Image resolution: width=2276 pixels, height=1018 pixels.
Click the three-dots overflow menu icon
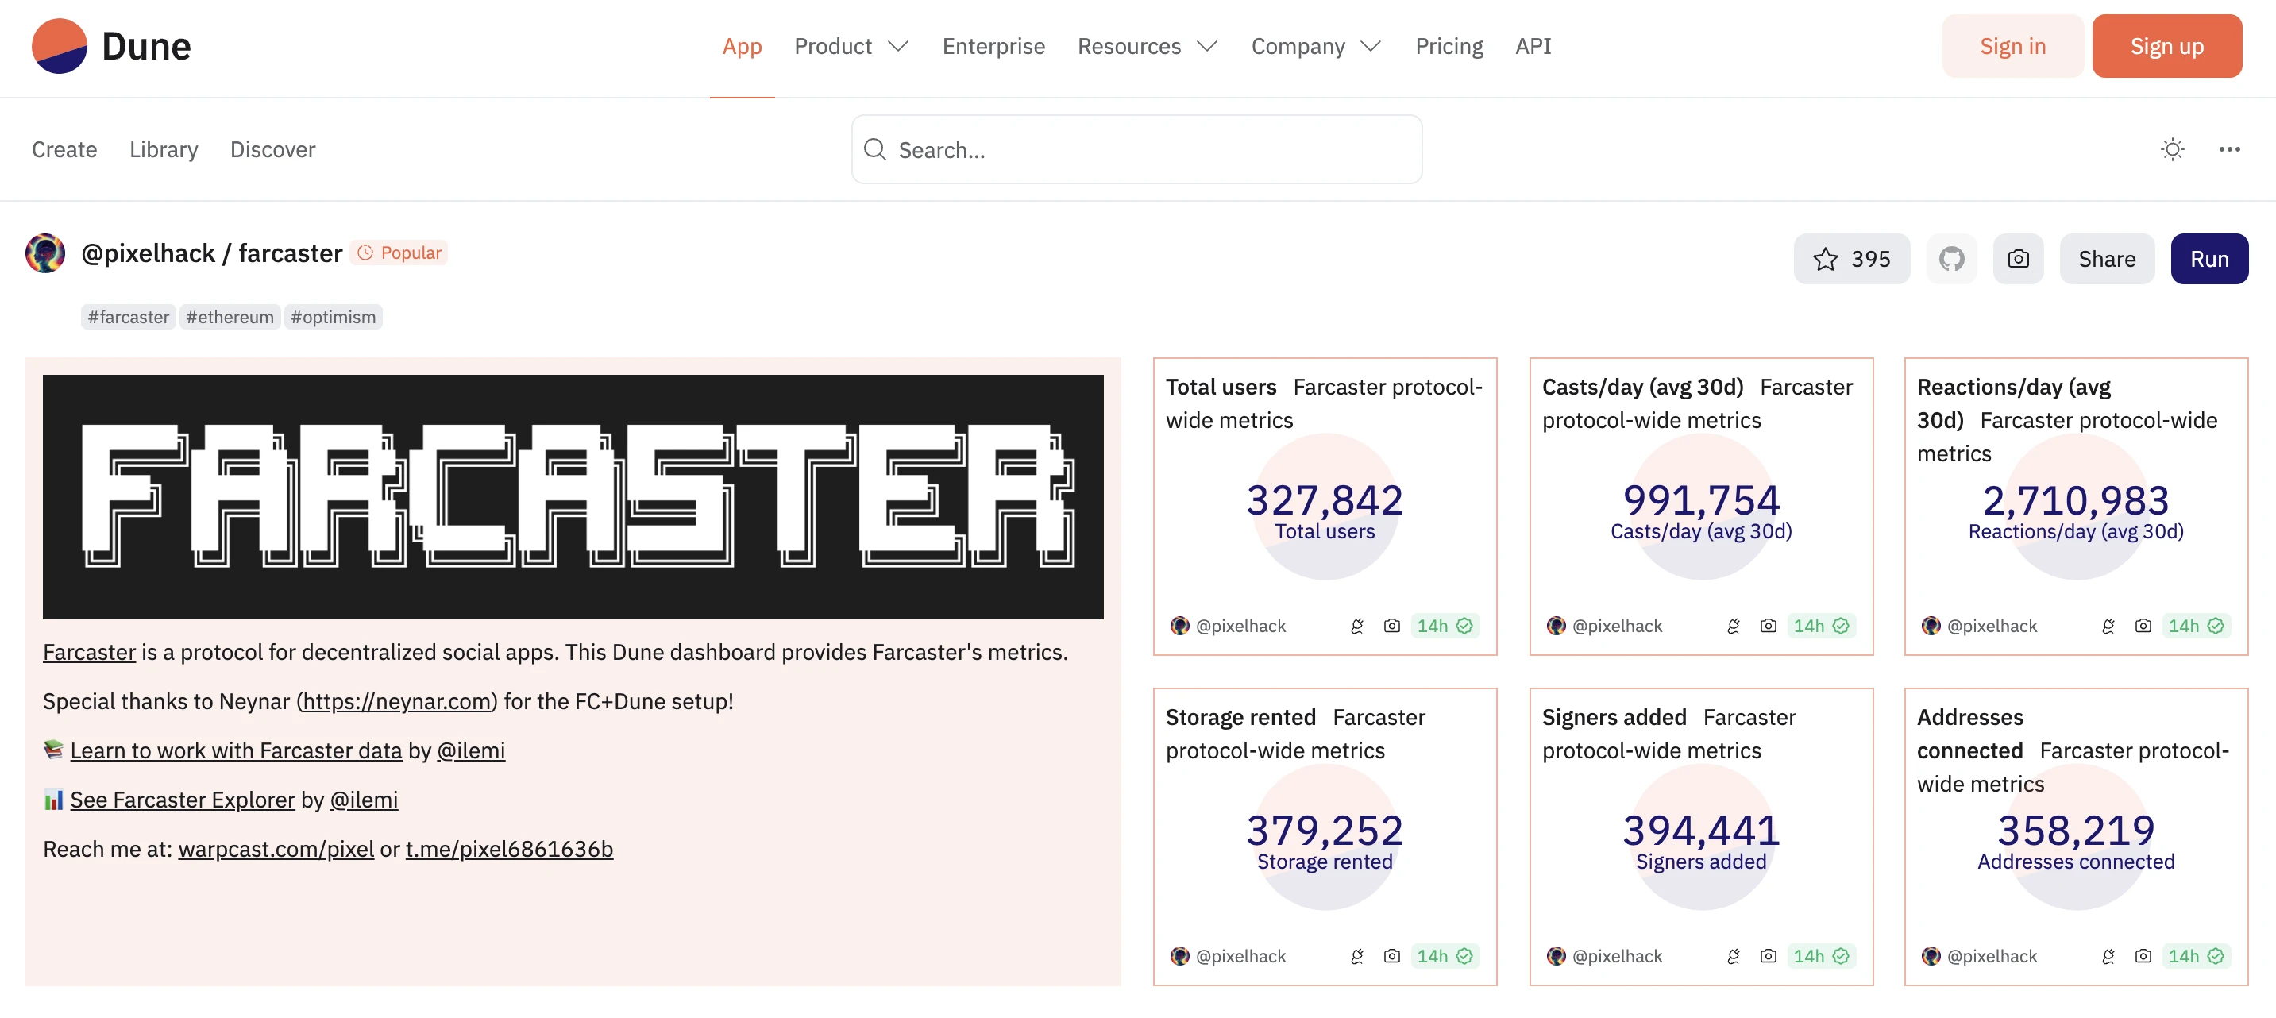2231,148
